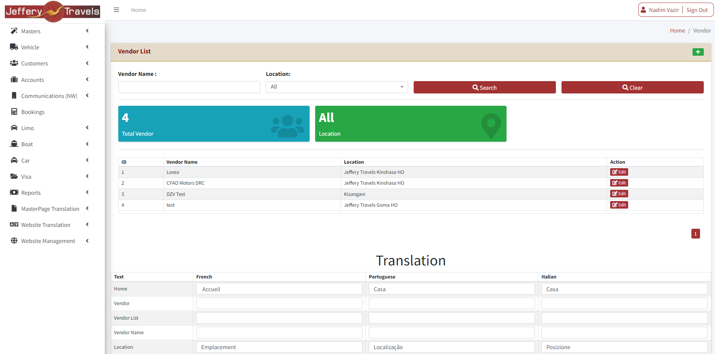Screen dimensions: 715x354
Task: Expand the Customers sidebar section
Action: [34, 64]
